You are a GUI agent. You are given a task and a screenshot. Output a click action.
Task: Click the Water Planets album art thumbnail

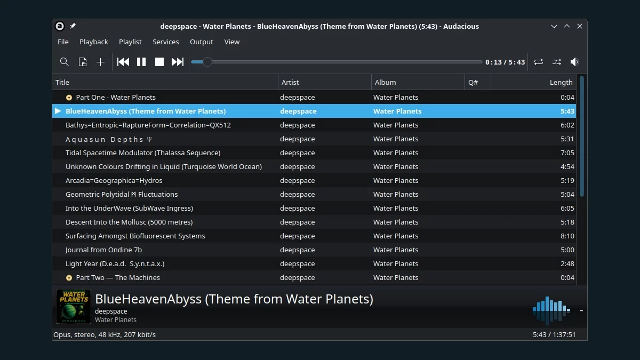[x=74, y=307]
